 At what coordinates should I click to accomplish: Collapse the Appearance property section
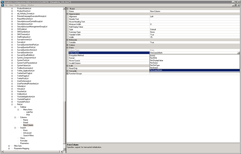click(x=67, y=14)
